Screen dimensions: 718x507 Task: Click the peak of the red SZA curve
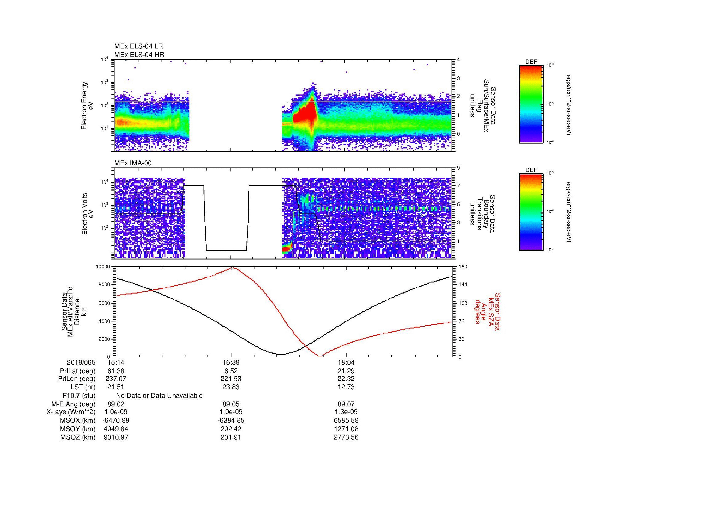[x=232, y=268]
